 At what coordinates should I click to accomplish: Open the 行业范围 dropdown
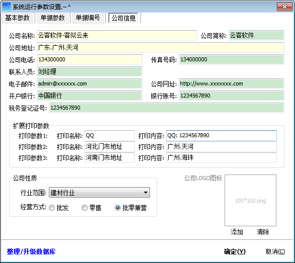(99, 193)
